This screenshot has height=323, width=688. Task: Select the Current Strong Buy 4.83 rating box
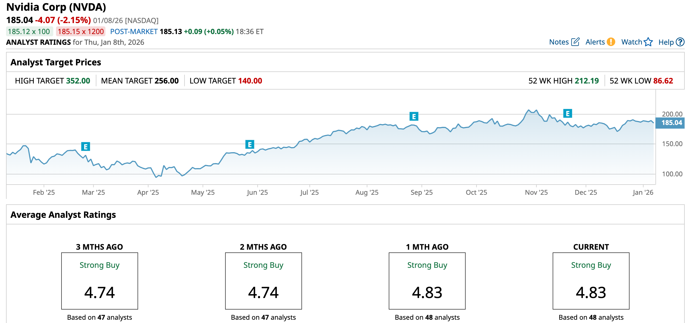(x=591, y=281)
